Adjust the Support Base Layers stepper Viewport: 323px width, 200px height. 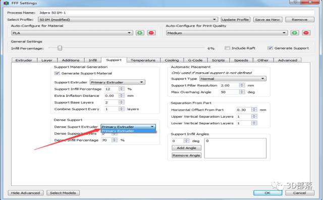(x=122, y=102)
